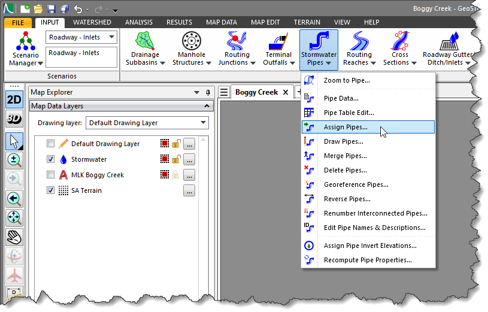Select the Routing Junctions icon
The height and width of the screenshot is (312, 488).
237,49
